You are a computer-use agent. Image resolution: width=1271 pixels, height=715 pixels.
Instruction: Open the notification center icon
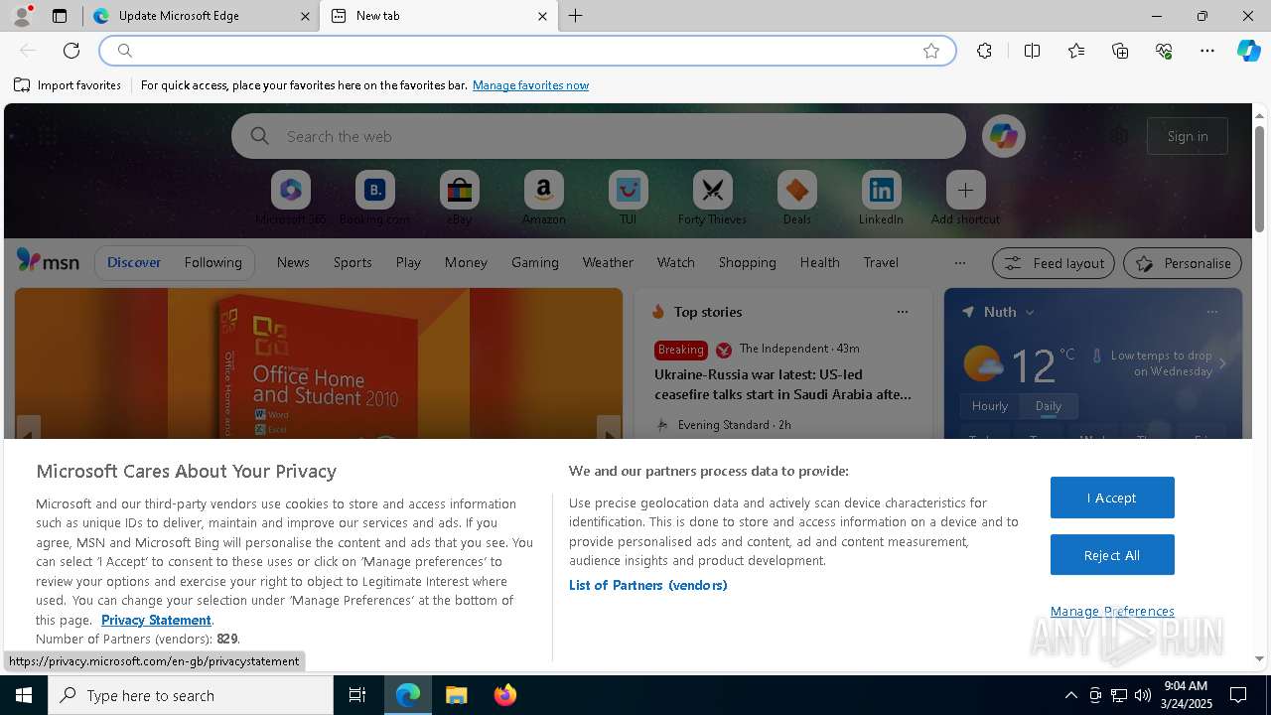coord(1238,695)
